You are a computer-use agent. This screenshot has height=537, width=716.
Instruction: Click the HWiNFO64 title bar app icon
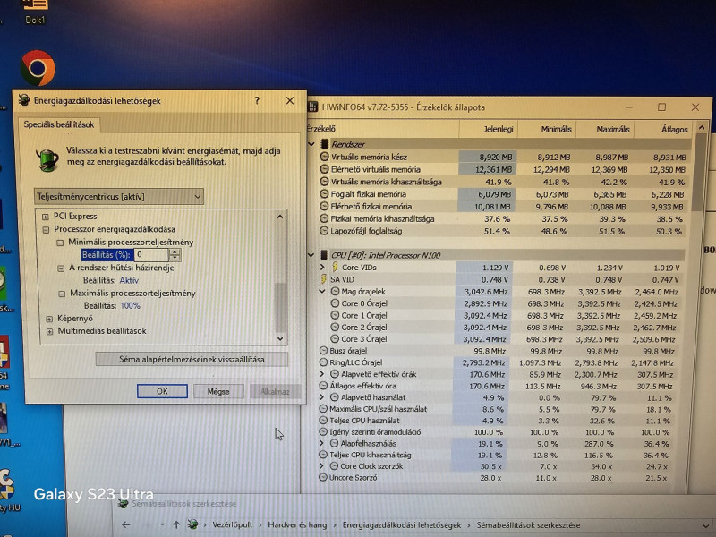(x=312, y=107)
